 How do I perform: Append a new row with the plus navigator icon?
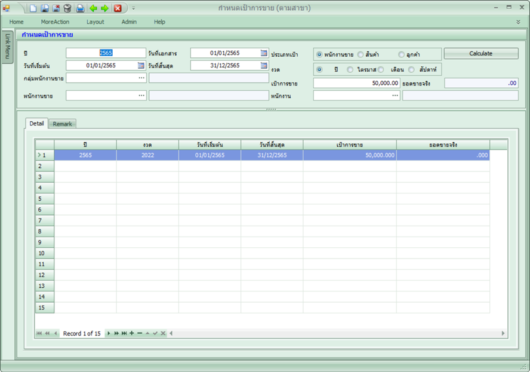131,334
